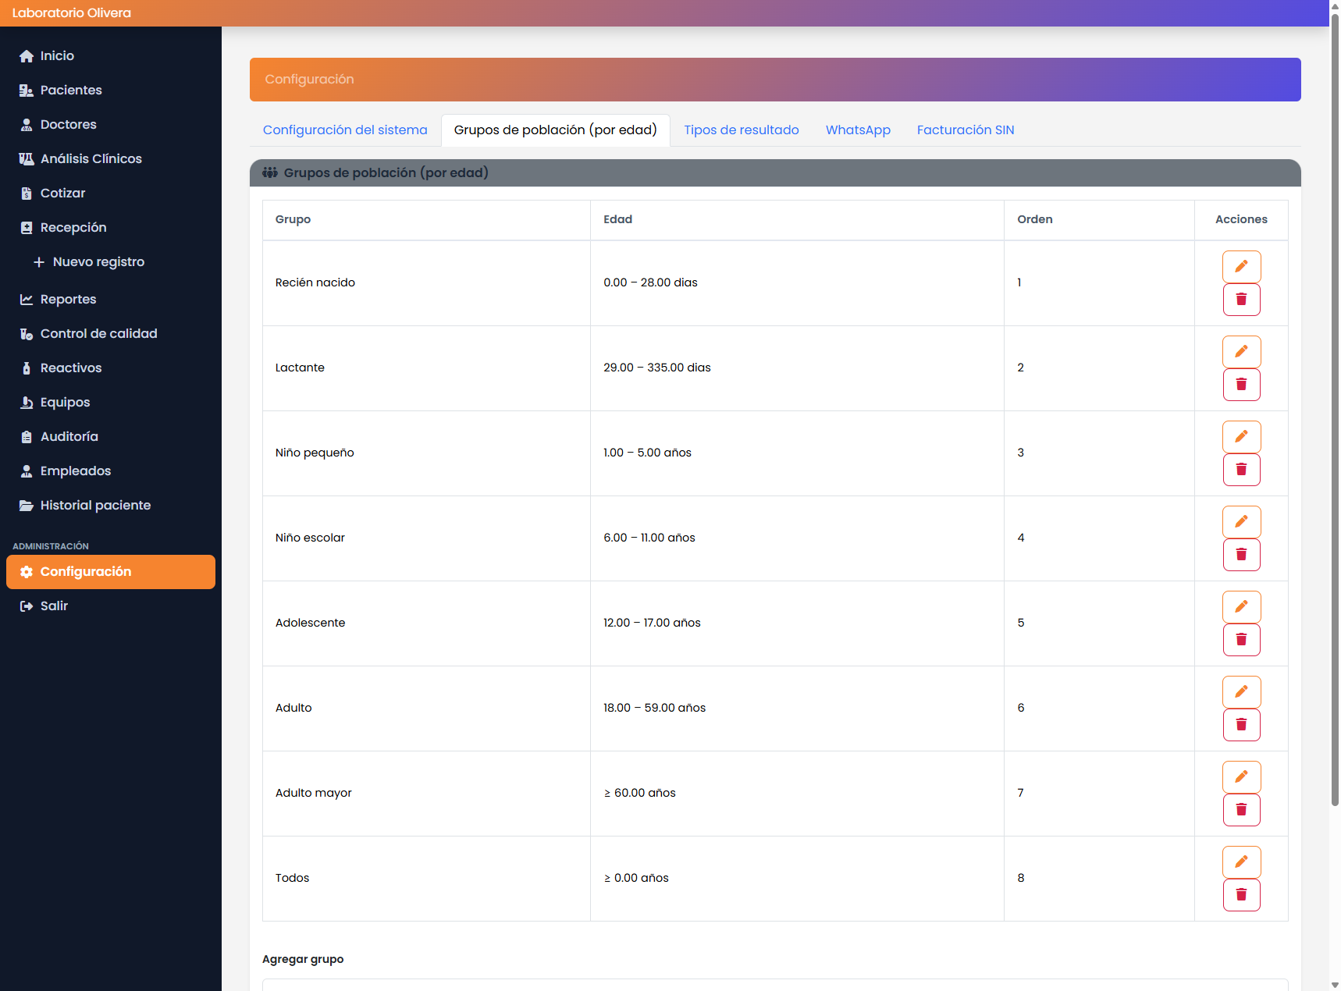Delete the Lactante group using the trash icon
The height and width of the screenshot is (991, 1341).
click(x=1241, y=384)
